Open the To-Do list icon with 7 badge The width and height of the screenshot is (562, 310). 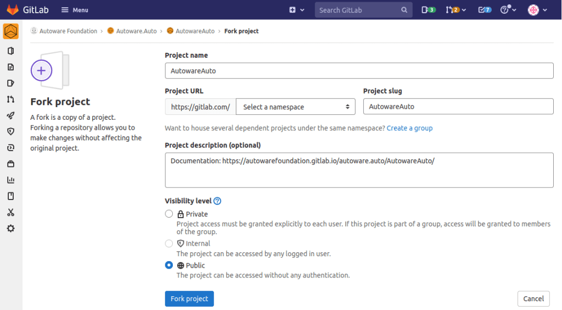485,10
